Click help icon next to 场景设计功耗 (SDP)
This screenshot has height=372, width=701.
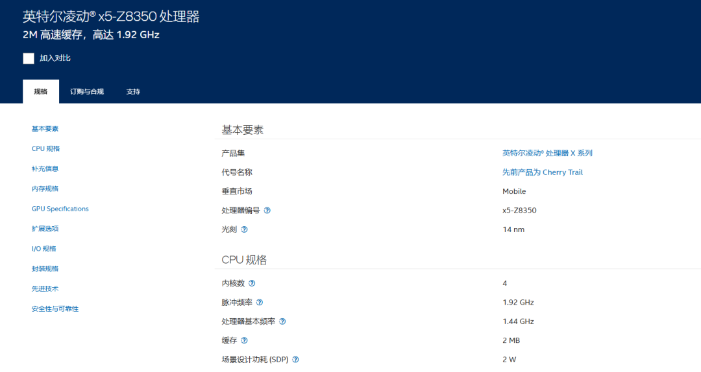[x=295, y=360]
